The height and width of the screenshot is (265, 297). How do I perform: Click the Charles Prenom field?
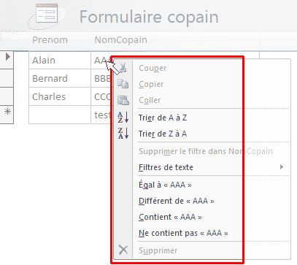click(x=60, y=96)
